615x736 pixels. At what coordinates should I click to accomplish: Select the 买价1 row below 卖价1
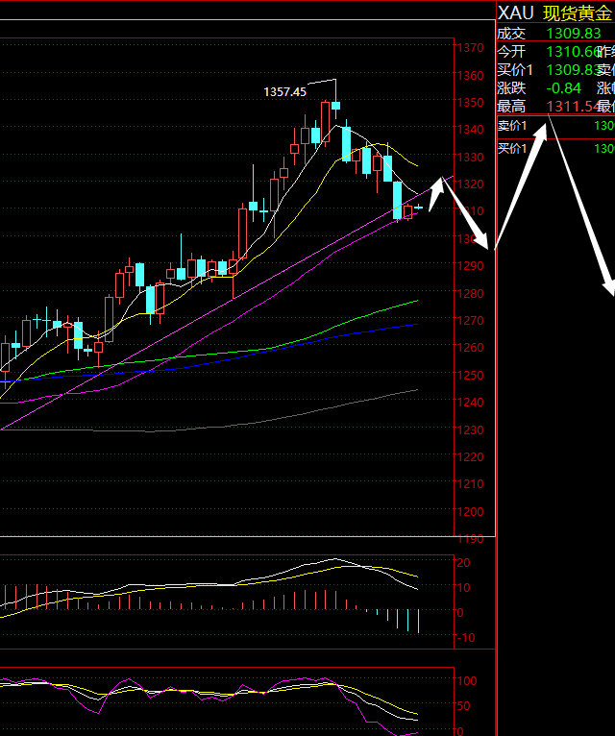point(554,148)
